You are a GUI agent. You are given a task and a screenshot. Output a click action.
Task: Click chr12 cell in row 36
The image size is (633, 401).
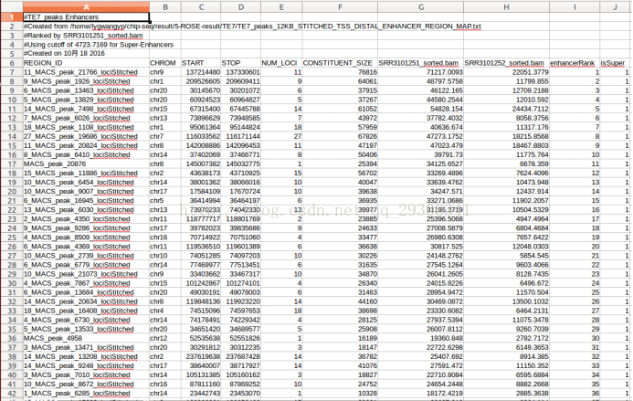[x=165, y=338]
